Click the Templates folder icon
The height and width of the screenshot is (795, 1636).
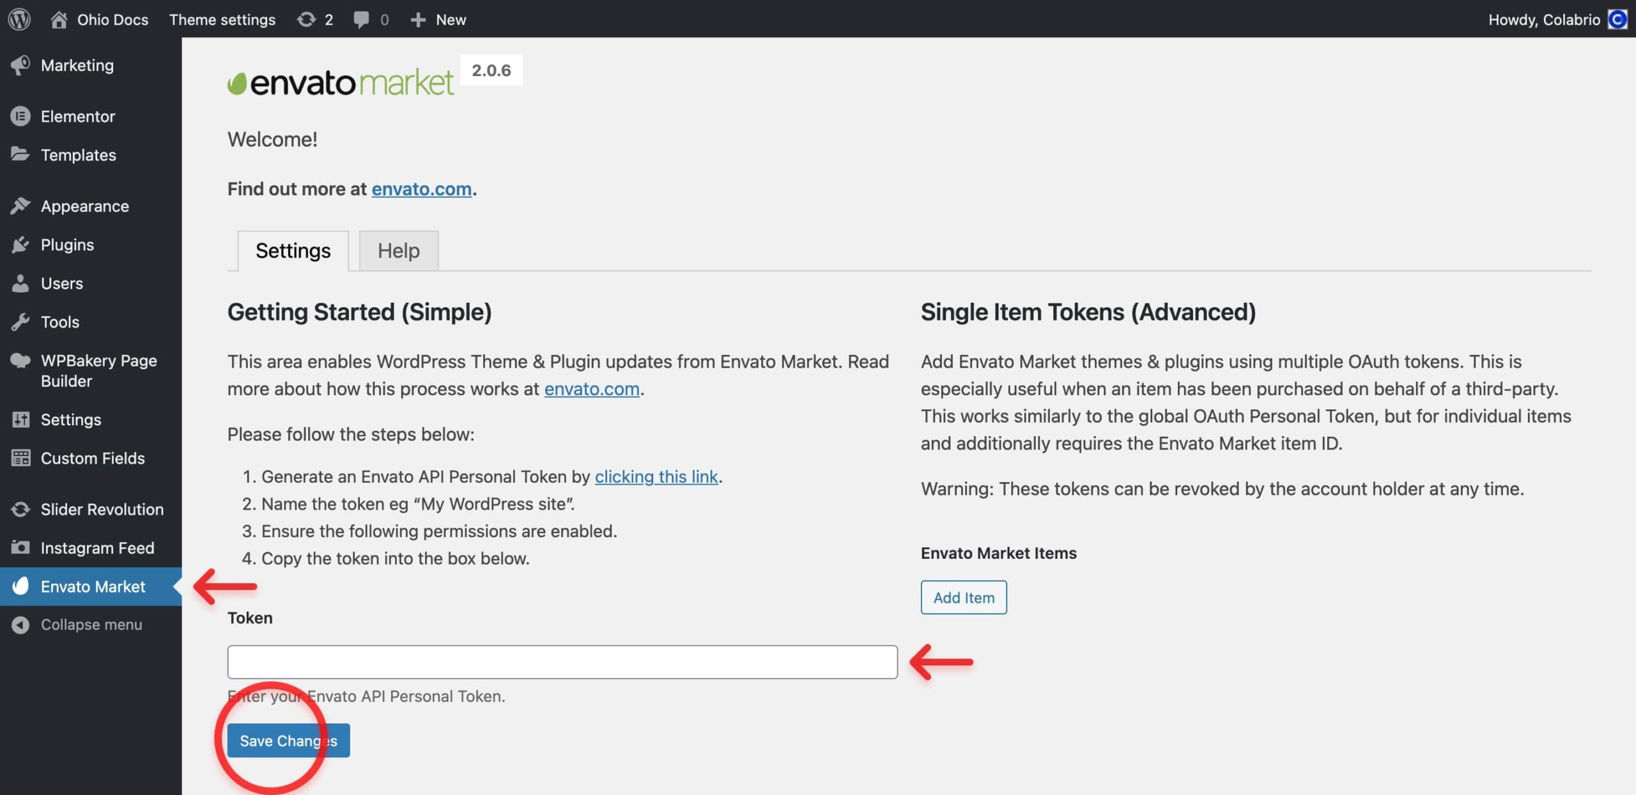[x=20, y=155]
